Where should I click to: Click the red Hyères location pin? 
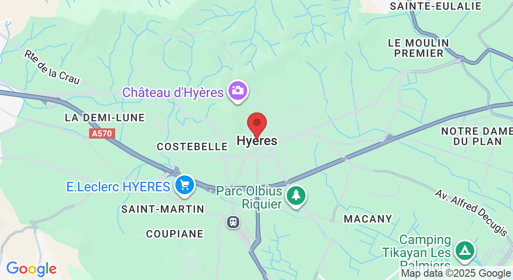point(257,126)
